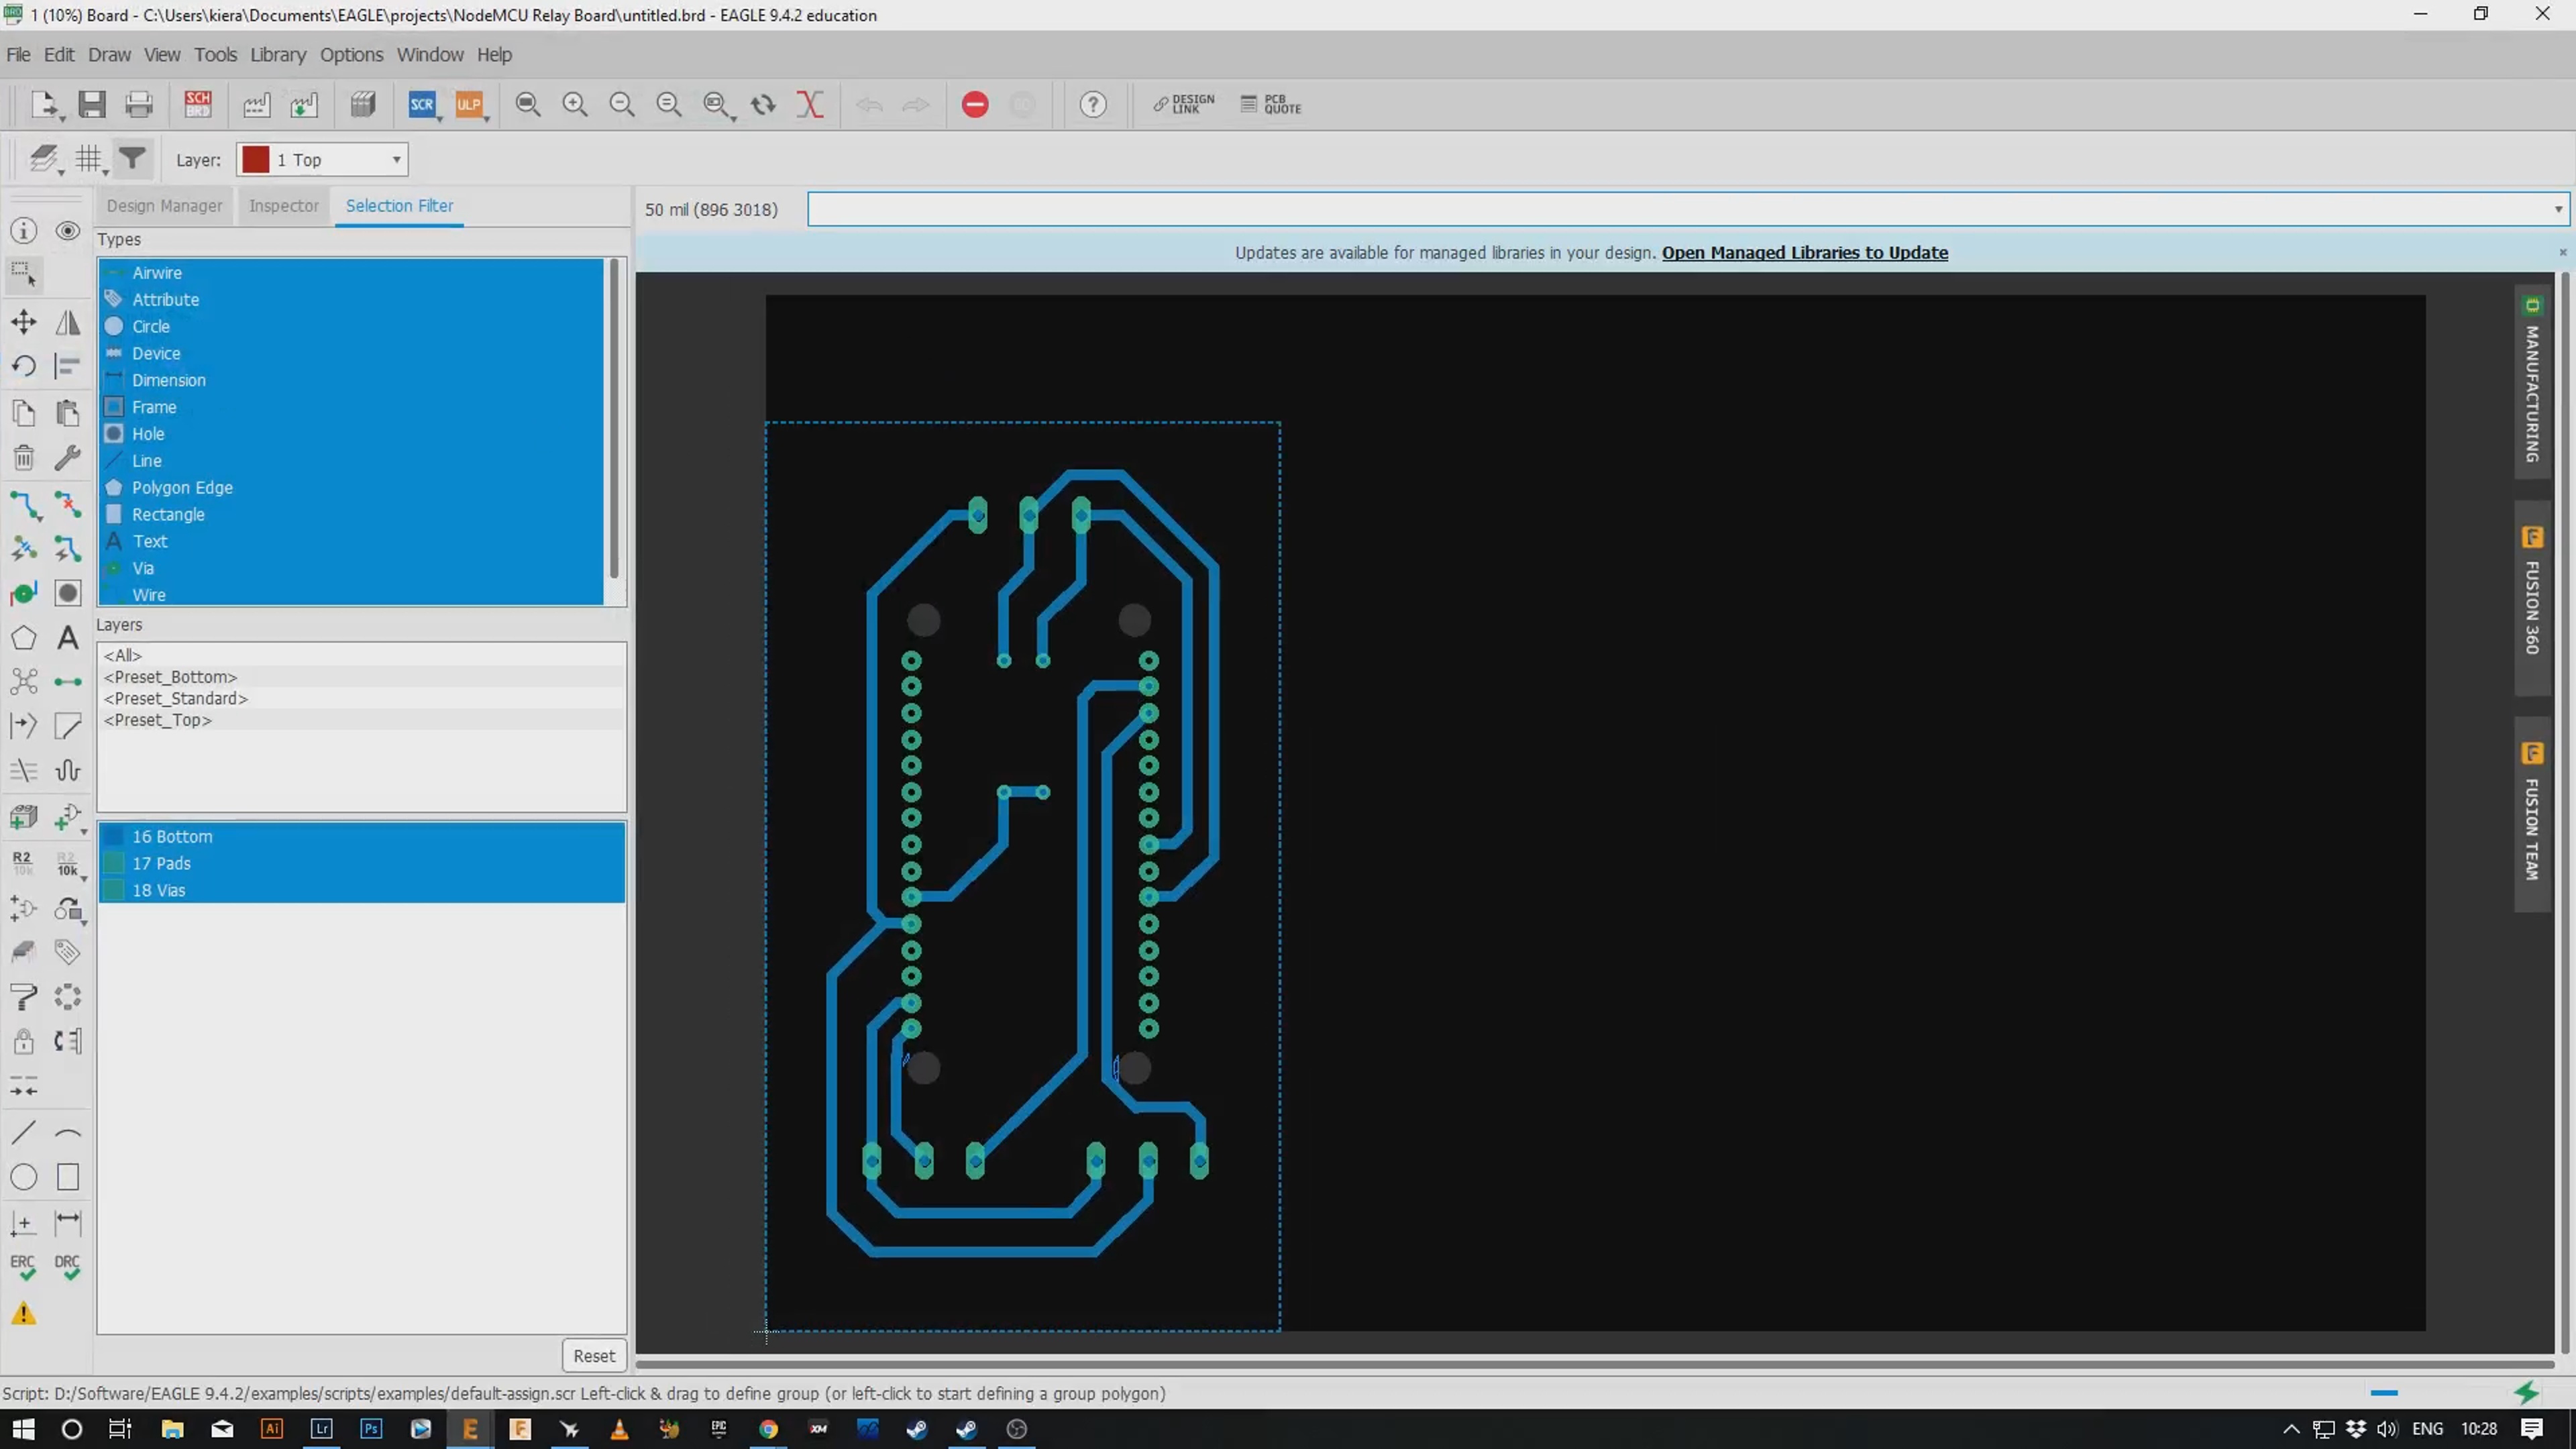
Task: Open the Options menu
Action: [351, 55]
